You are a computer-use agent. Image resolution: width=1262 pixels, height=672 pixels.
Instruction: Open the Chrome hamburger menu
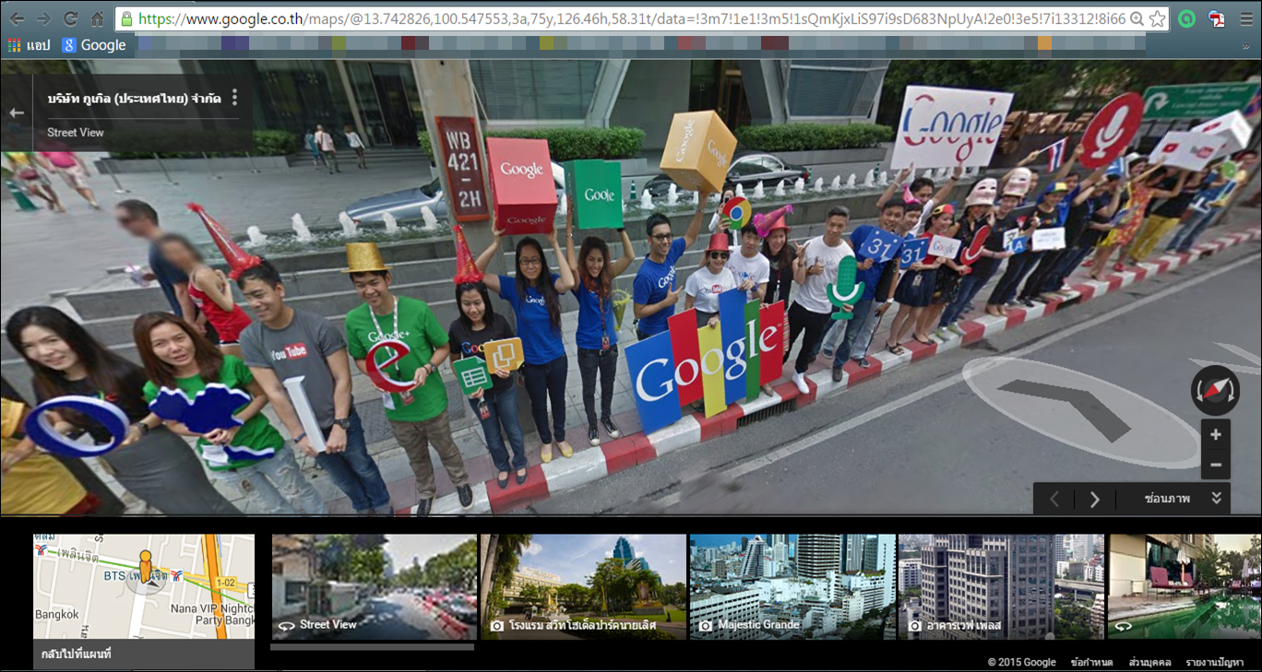point(1246,18)
